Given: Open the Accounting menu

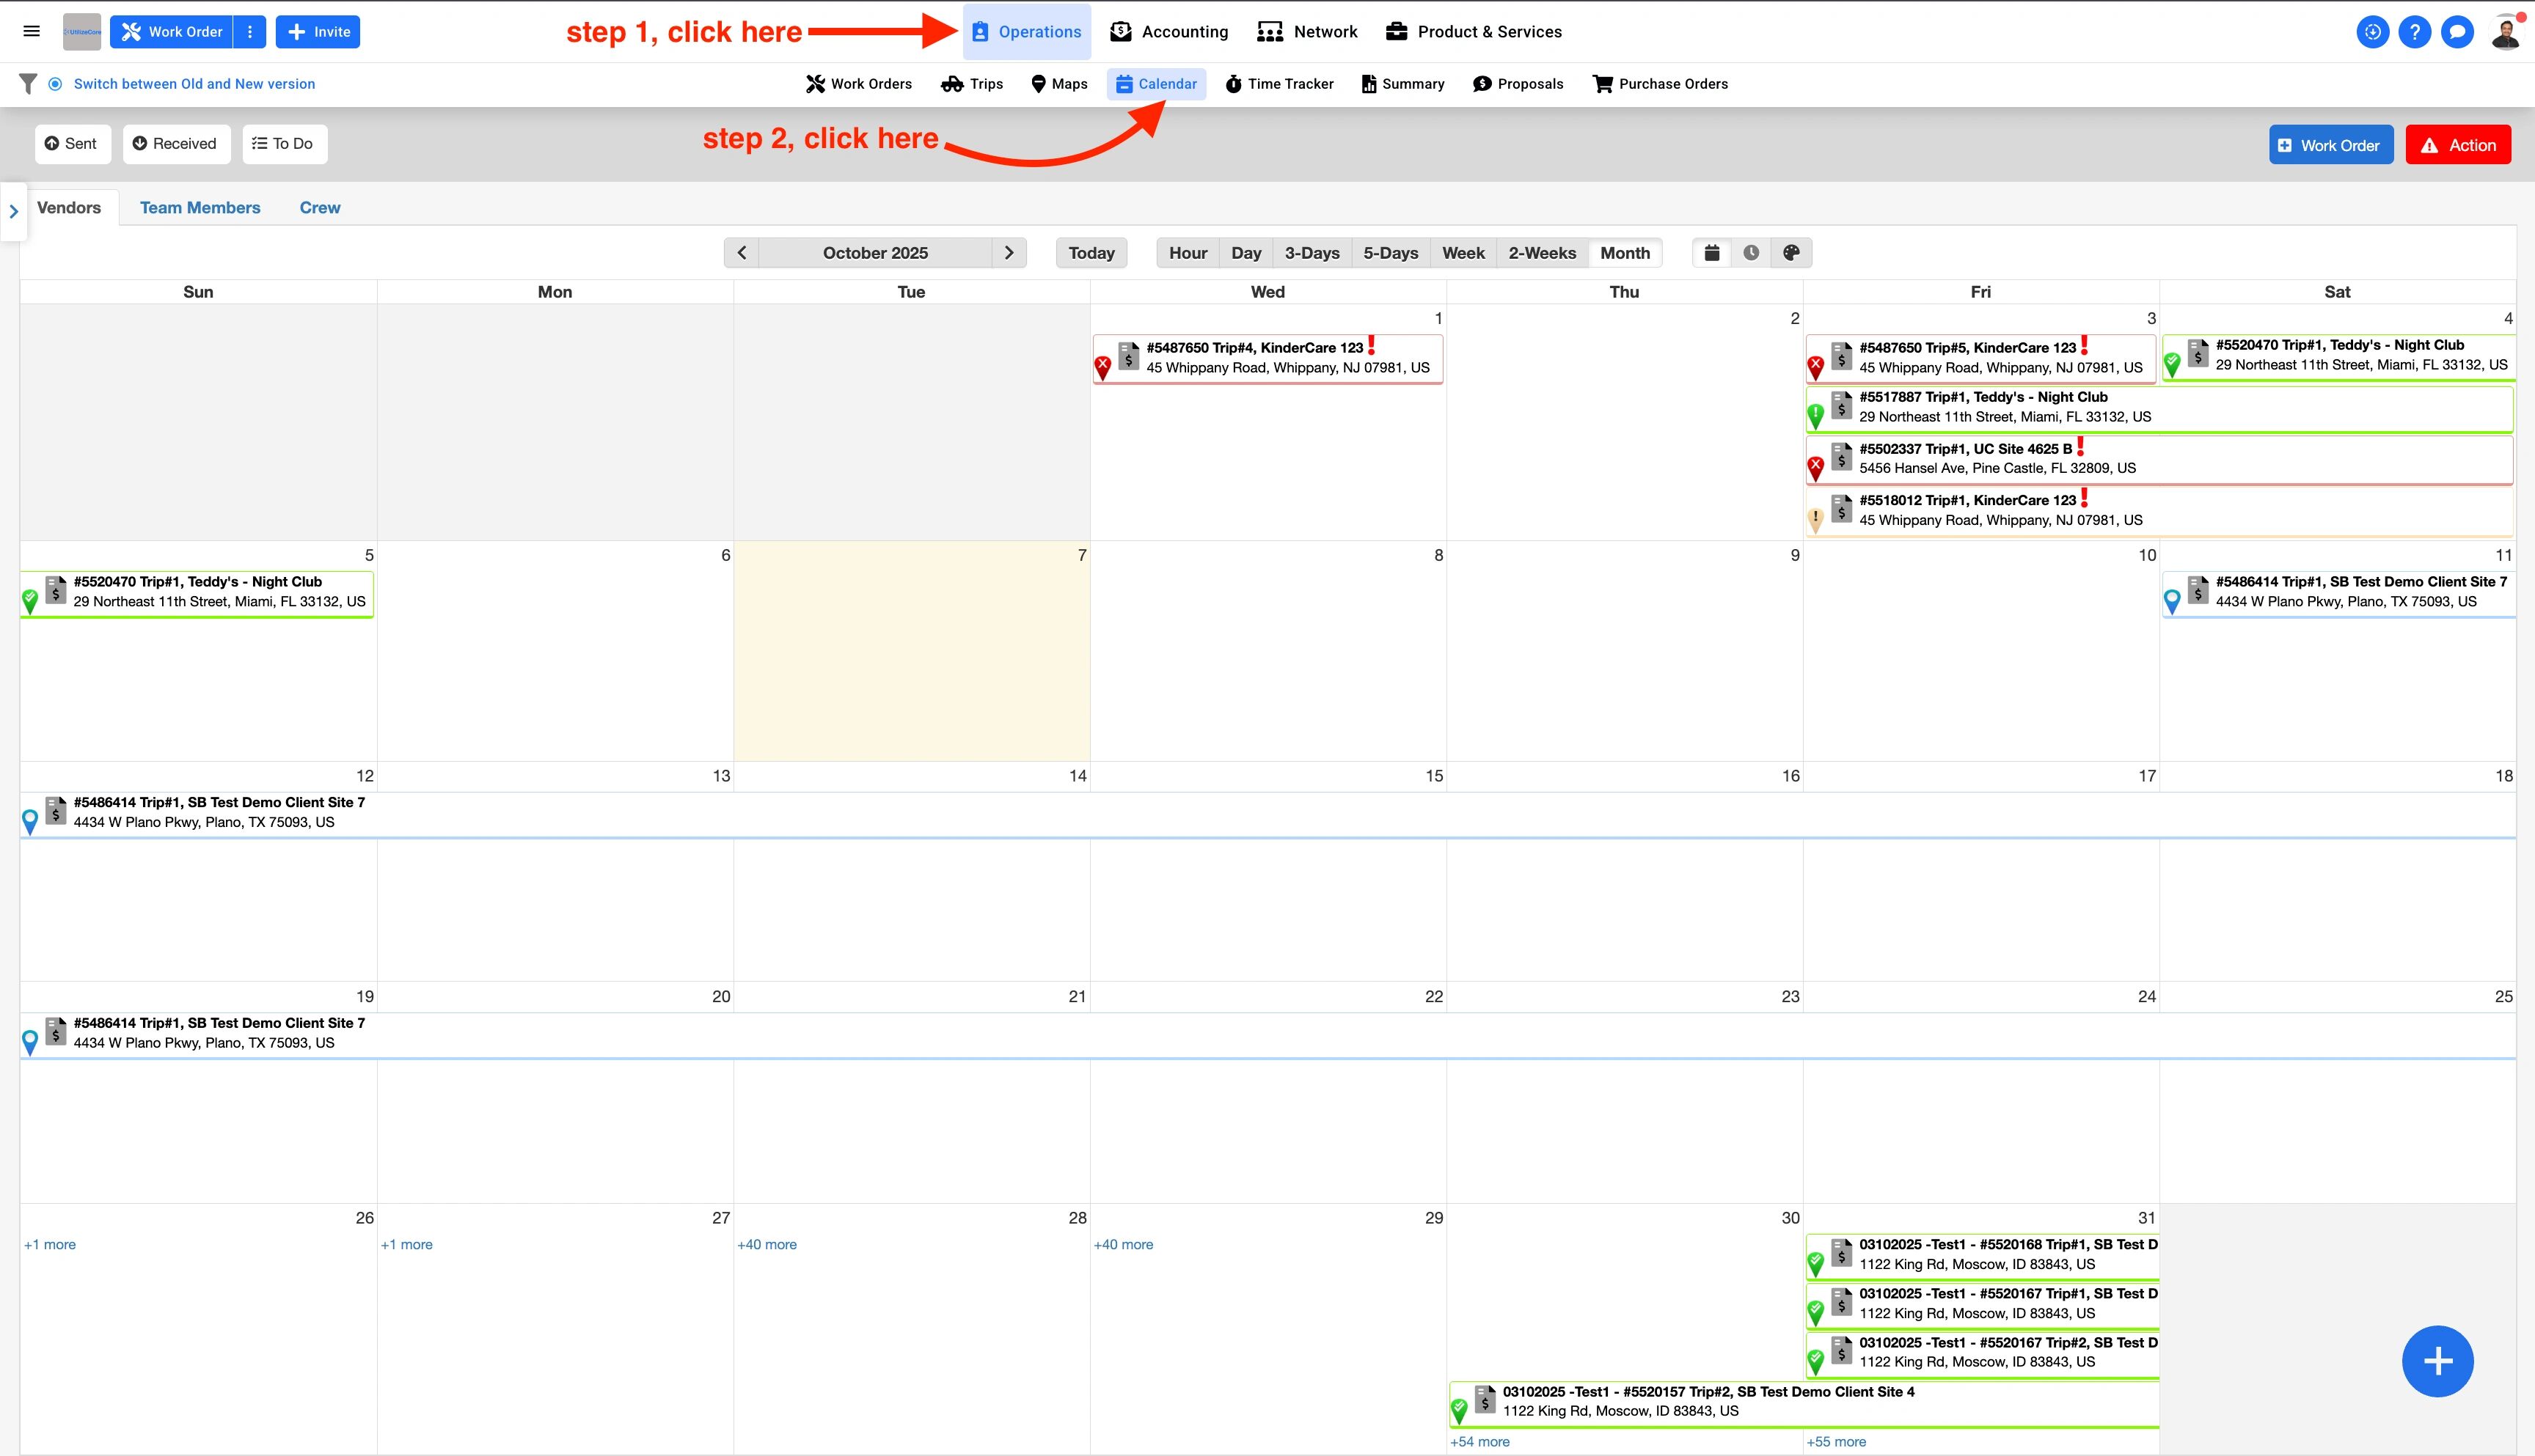Looking at the screenshot, I should pos(1168,32).
